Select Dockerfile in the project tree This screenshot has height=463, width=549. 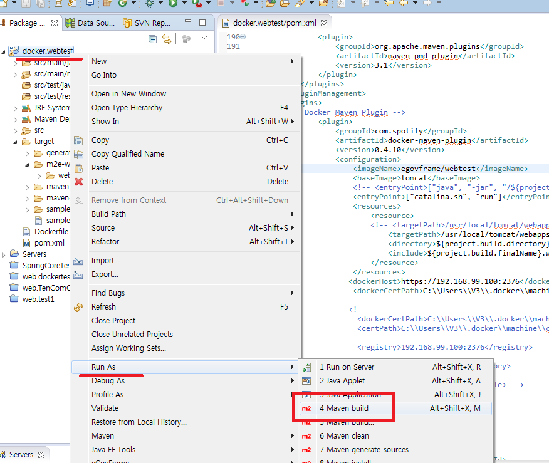tap(50, 232)
